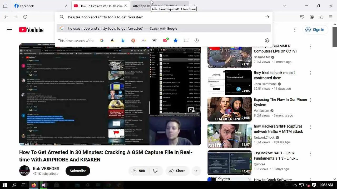Image resolution: width=337 pixels, height=189 pixels.
Task: Open Veritasium thumbnail I HACKED
Action: (230, 109)
